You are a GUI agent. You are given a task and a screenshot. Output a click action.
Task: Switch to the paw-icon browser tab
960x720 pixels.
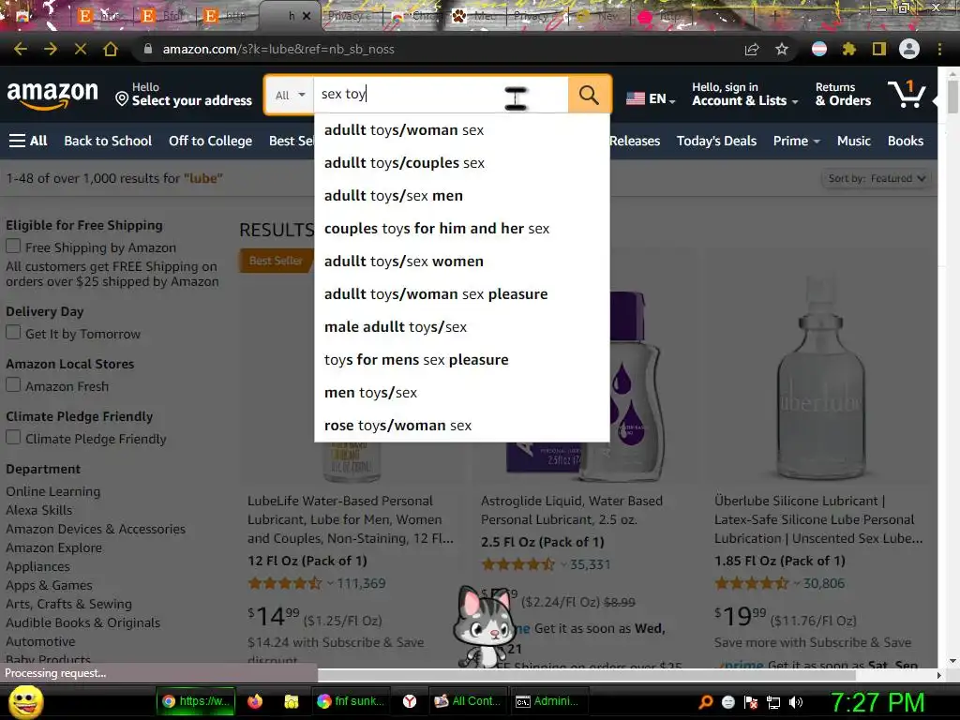pyautogui.click(x=474, y=16)
